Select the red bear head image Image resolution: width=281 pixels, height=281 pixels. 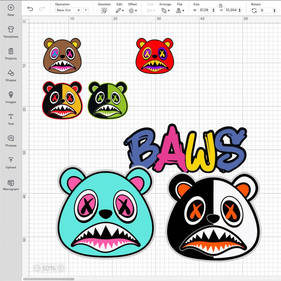(155, 56)
